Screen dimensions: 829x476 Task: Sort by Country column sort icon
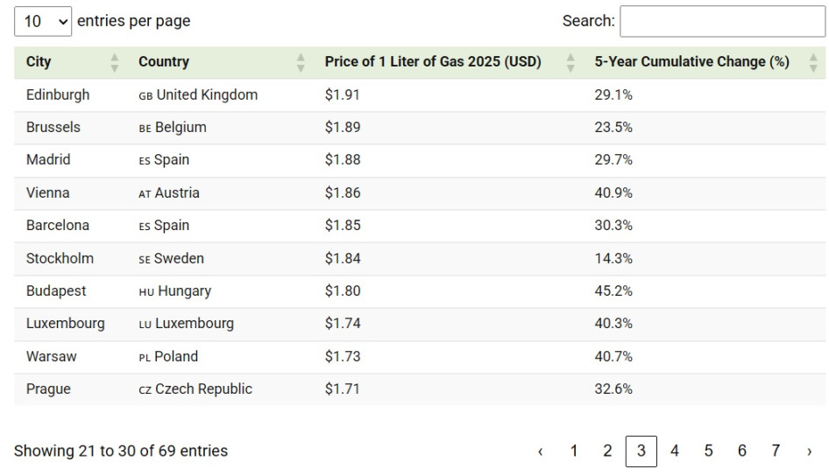pyautogui.click(x=301, y=62)
